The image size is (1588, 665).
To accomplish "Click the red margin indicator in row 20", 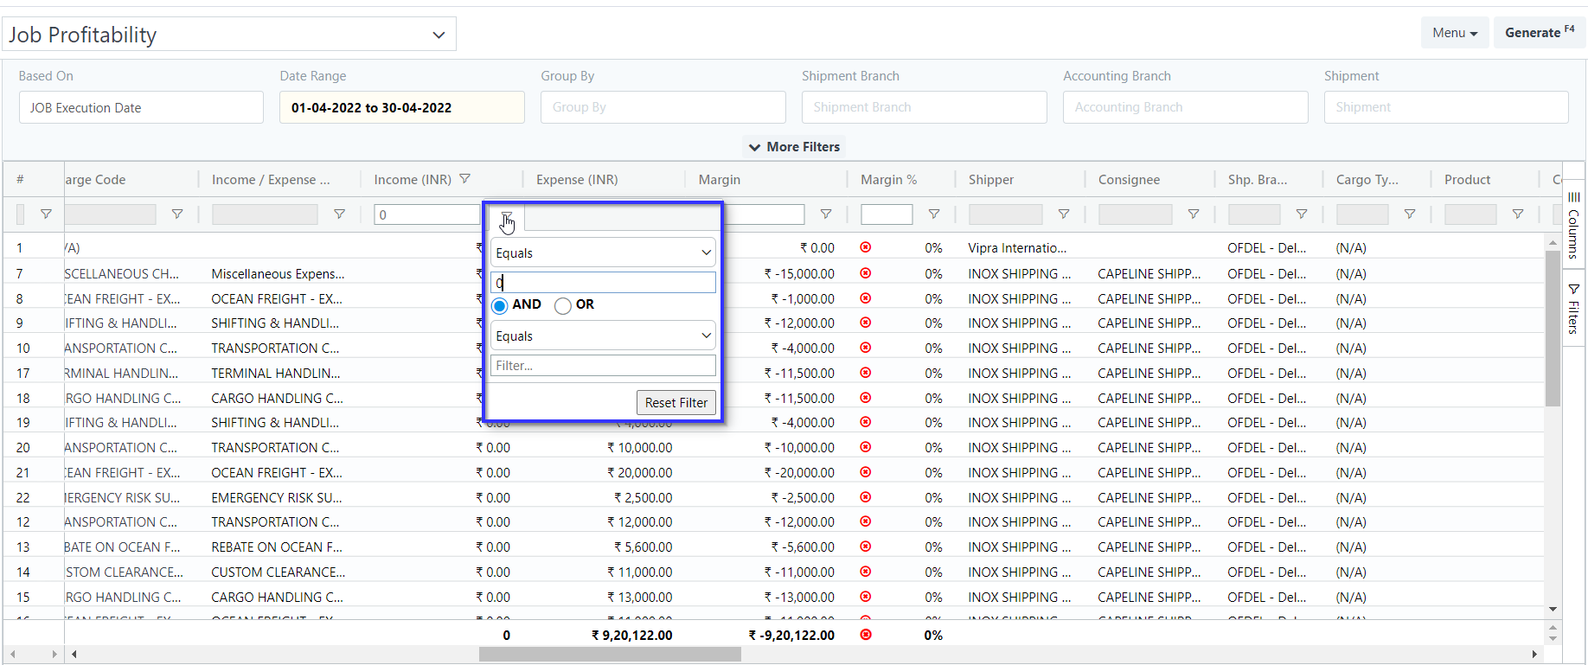I will [866, 447].
